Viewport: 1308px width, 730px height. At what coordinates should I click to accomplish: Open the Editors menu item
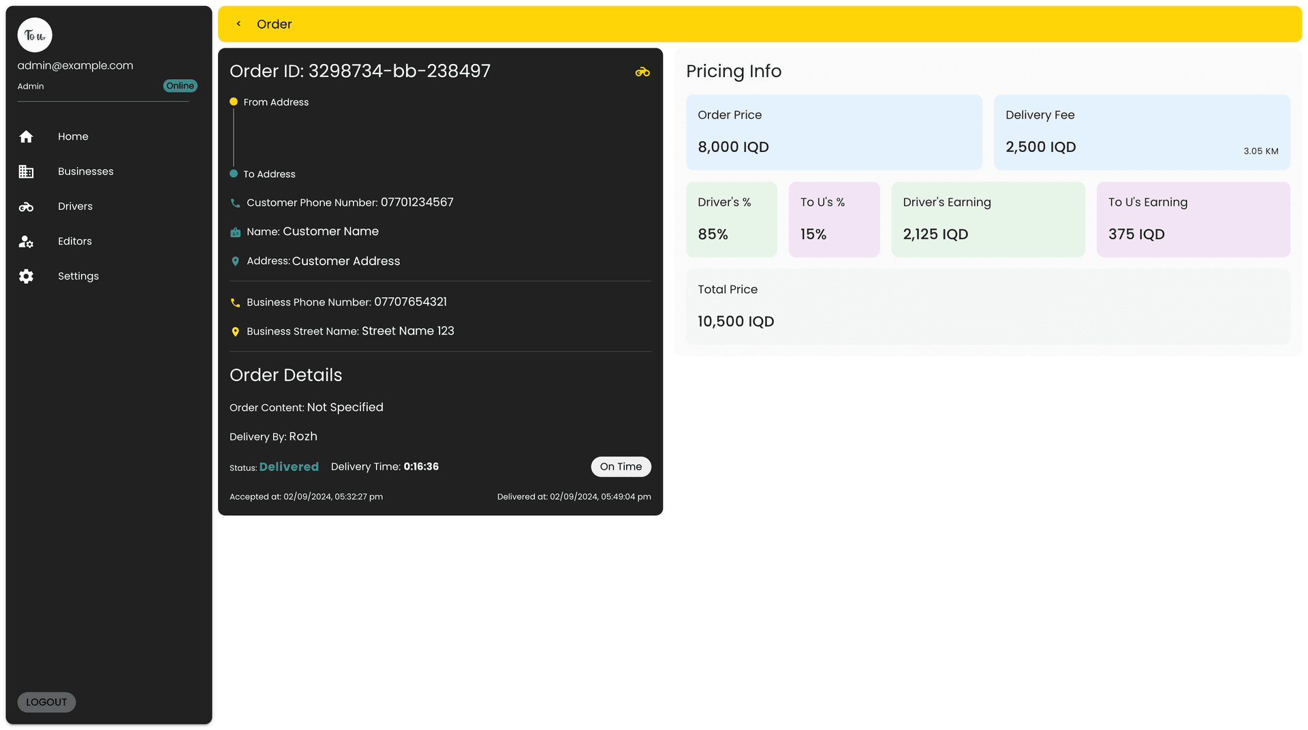[x=75, y=241]
